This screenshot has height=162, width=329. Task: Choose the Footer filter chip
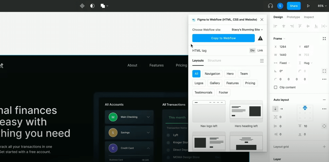[223, 92]
